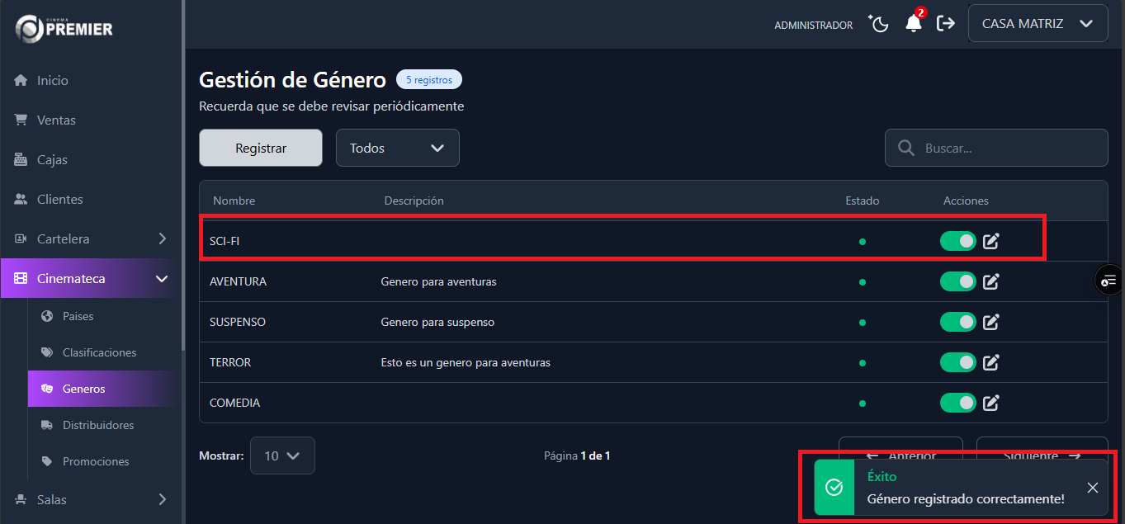Image resolution: width=1125 pixels, height=524 pixels.
Task: Open the CASA MATRIZ branch selector
Action: coord(1037,23)
